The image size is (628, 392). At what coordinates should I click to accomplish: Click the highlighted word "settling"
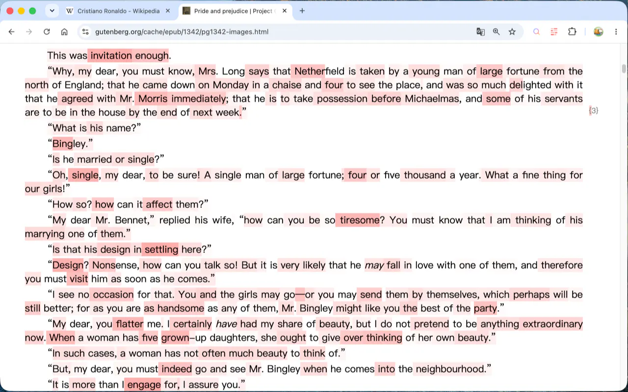pos(161,249)
